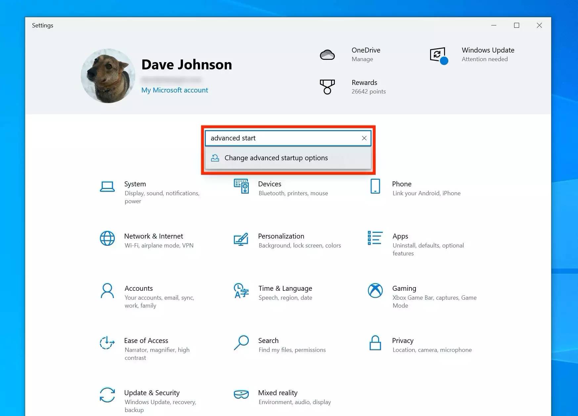Click Dave Johnson's profile picture
This screenshot has width=578, height=416.
(x=108, y=76)
